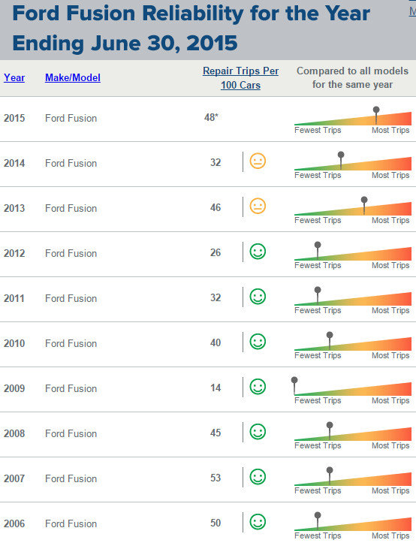This screenshot has width=416, height=546.
Task: Open Repair Trips Per 100 Cars link
Action: pyautogui.click(x=240, y=78)
